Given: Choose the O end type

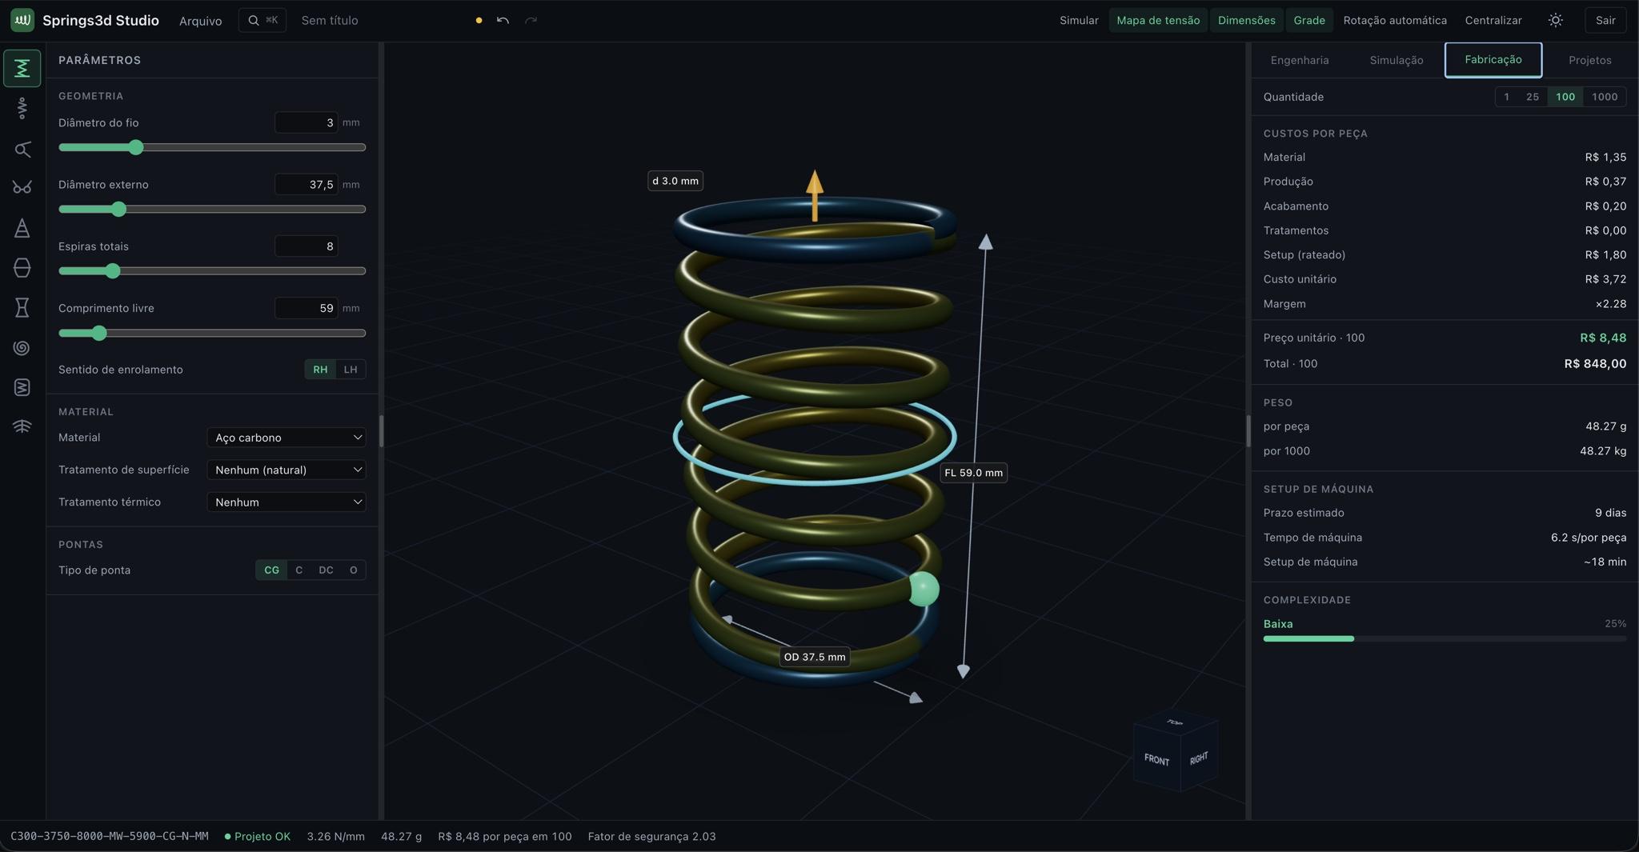Looking at the screenshot, I should [353, 570].
